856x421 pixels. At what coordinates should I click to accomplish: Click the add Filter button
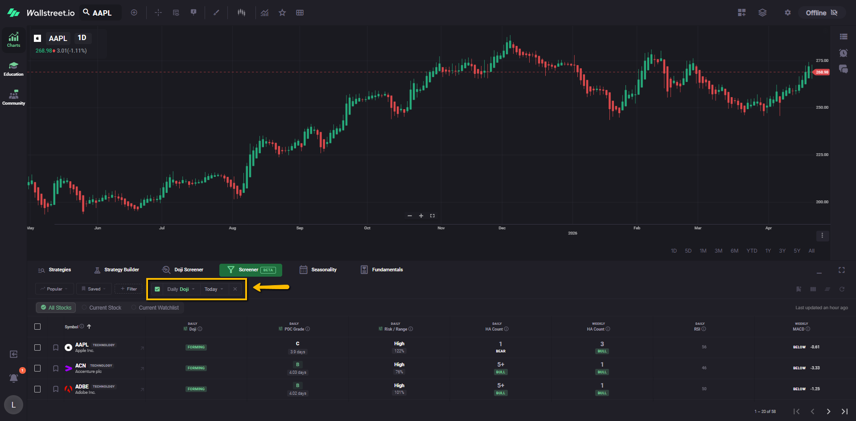pos(128,289)
